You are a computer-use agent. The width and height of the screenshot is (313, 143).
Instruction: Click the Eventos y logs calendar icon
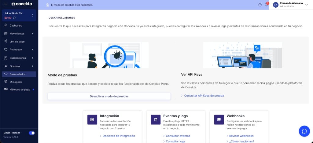tap(156, 119)
